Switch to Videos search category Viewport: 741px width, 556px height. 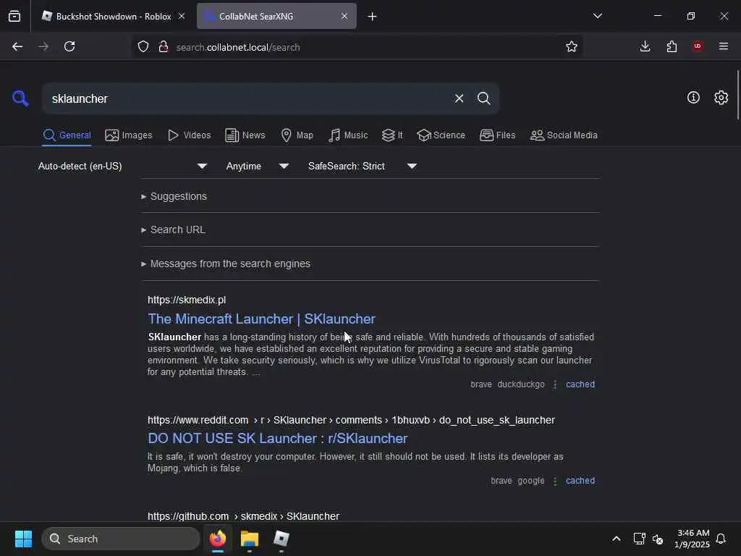pos(189,135)
